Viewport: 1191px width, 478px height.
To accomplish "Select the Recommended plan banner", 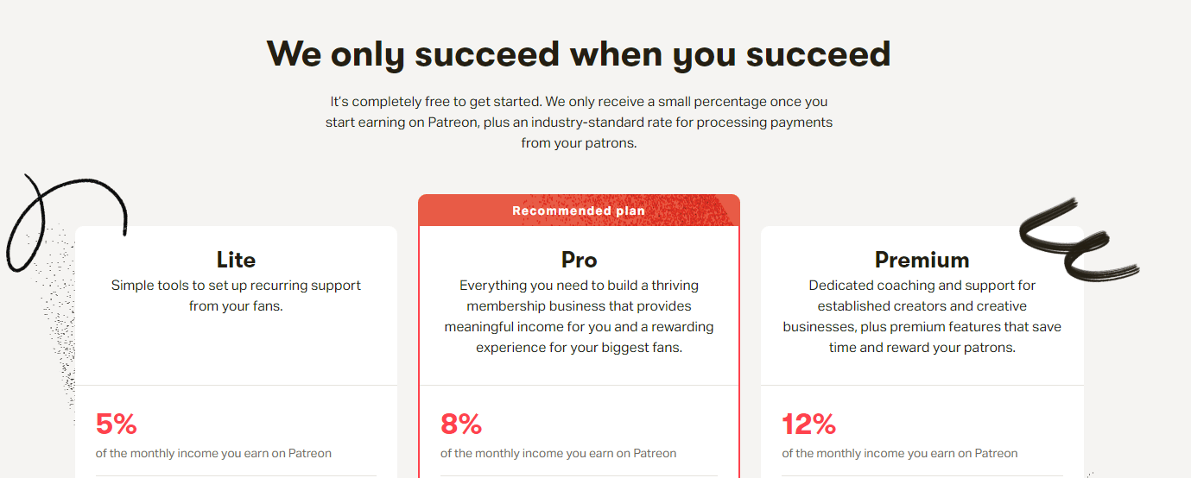I will 579,211.
